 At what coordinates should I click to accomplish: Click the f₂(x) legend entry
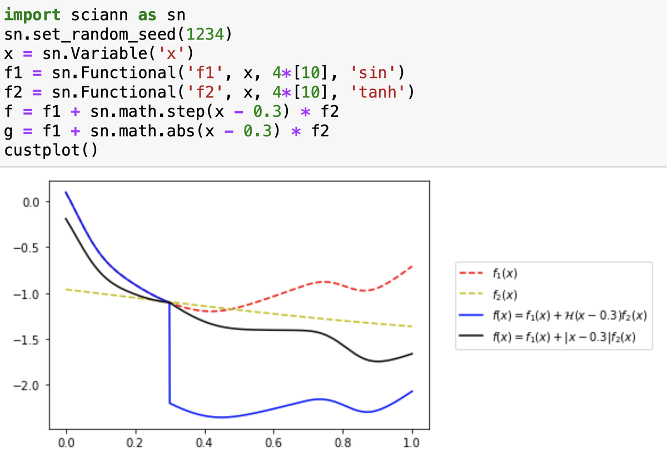click(x=489, y=295)
